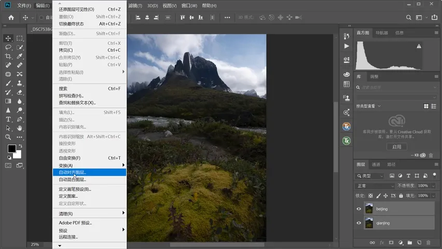The width and height of the screenshot is (442, 249).
Task: Open the 调整 tab
Action: [x=374, y=76]
